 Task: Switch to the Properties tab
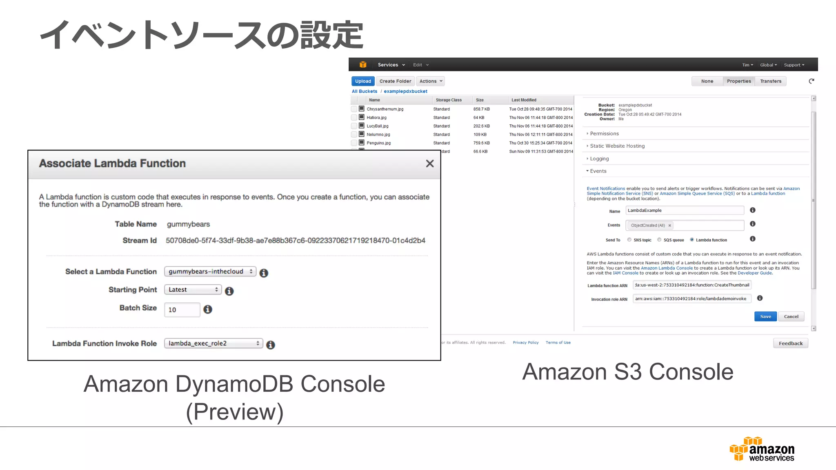[x=739, y=81]
